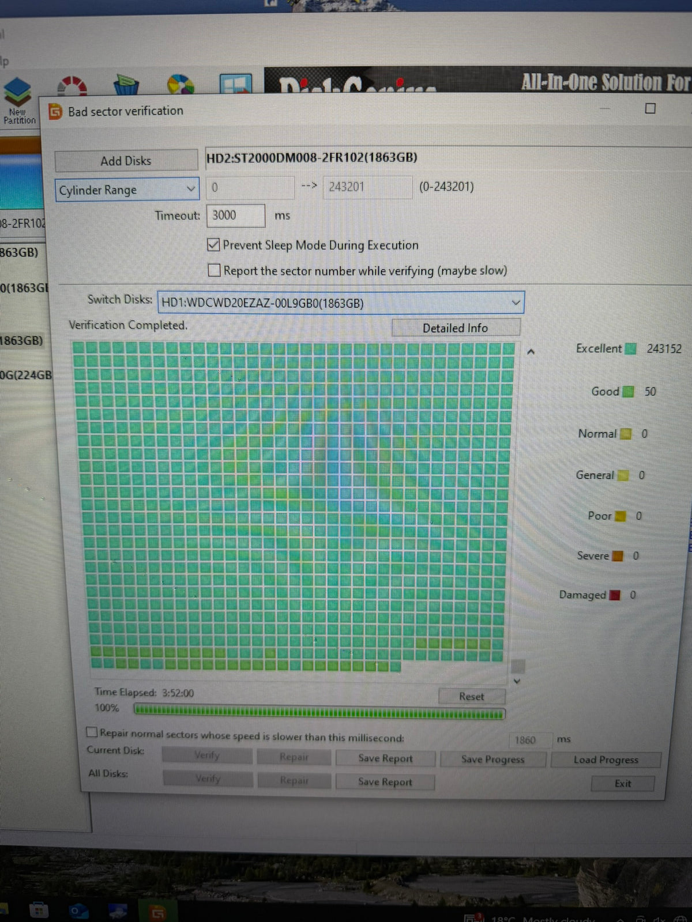This screenshot has width=692, height=922.
Task: Toggle Prevent Sleep Mode During Execution checkbox
Action: pyautogui.click(x=213, y=245)
